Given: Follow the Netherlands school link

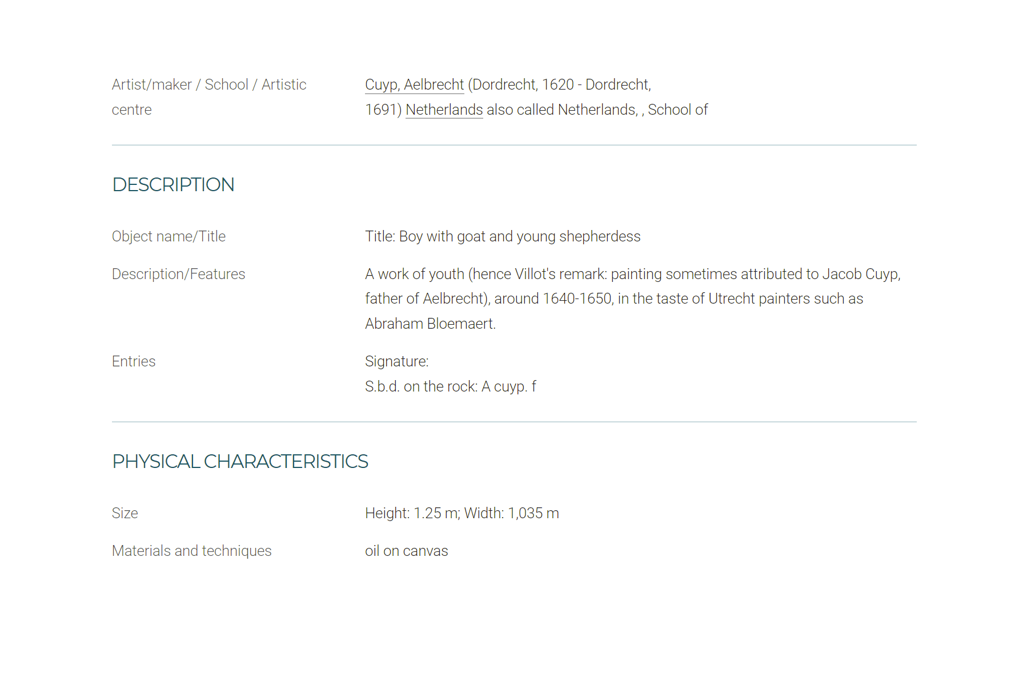Looking at the screenshot, I should 444,110.
